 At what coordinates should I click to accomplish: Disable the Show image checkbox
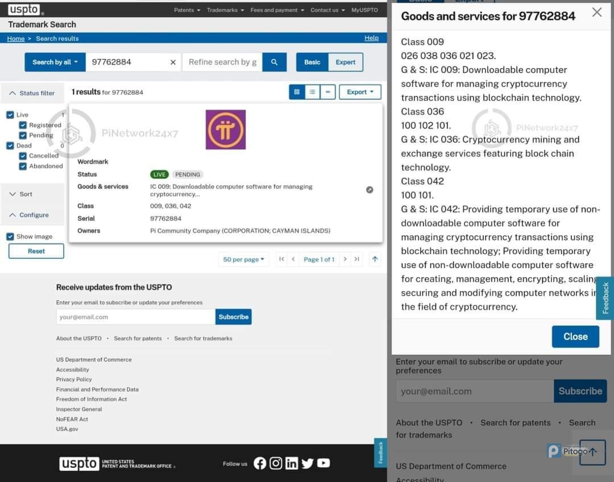[x=10, y=237]
